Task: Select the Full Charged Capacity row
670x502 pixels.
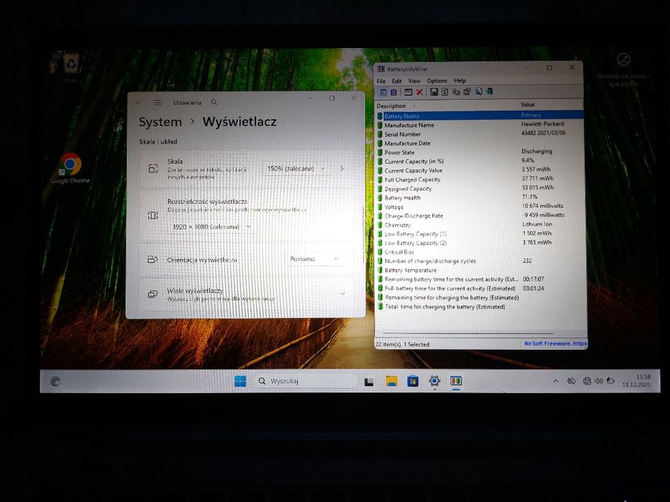Action: point(480,180)
